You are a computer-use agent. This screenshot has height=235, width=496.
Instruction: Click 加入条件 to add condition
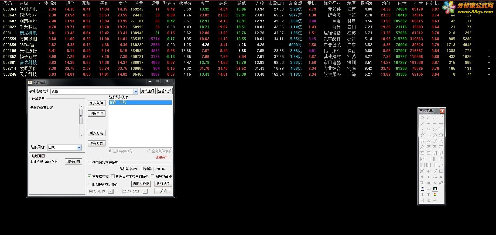coord(97,103)
